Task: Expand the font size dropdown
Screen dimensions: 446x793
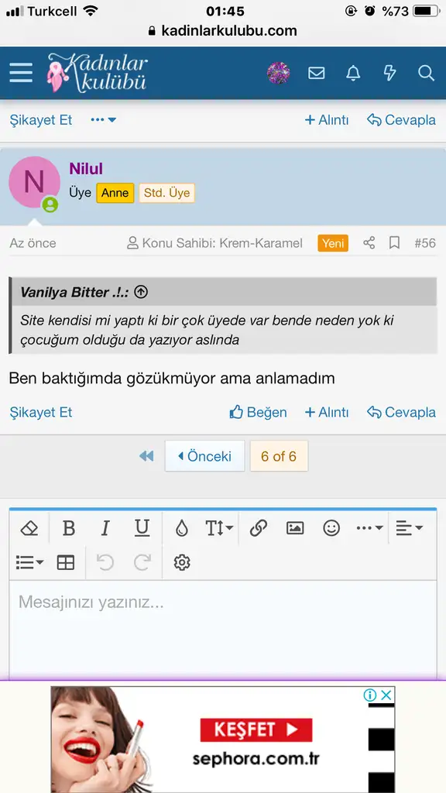Action: tap(219, 528)
